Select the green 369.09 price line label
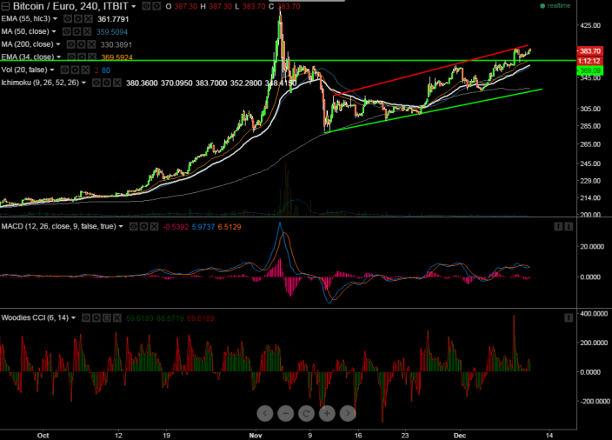The image size is (612, 440). [x=589, y=70]
